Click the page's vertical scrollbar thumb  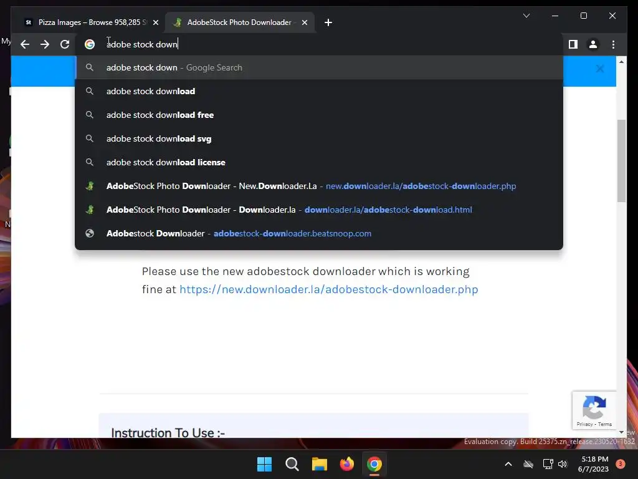621,161
